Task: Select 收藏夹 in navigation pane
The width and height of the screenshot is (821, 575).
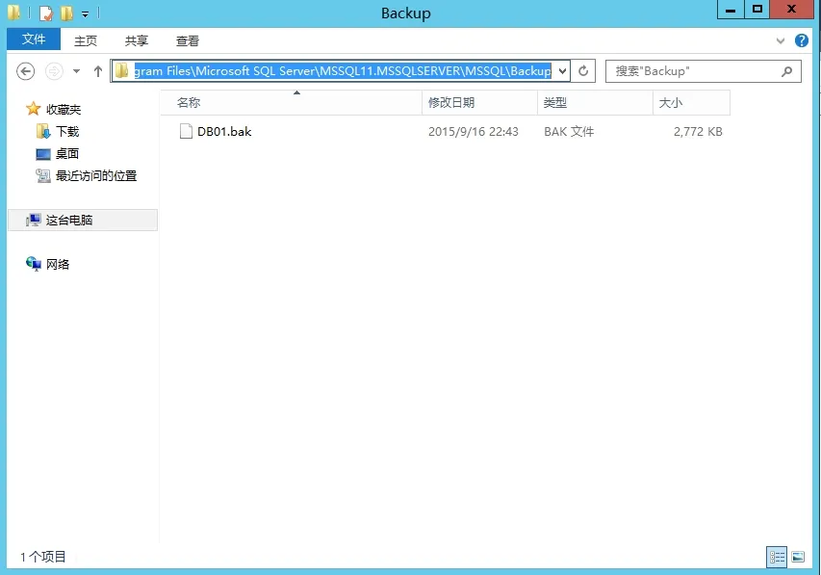Action: 64,110
